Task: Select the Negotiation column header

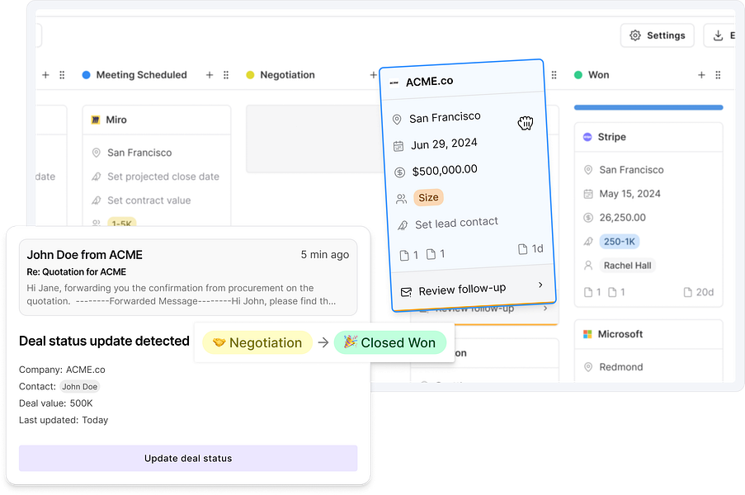Action: (287, 75)
